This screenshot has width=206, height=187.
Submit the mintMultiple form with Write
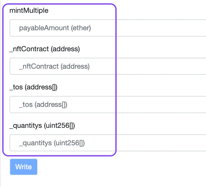tap(23, 167)
